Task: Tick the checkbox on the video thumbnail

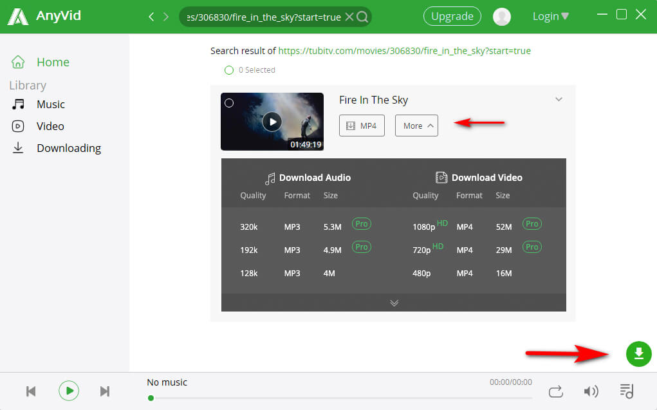Action: [x=229, y=103]
